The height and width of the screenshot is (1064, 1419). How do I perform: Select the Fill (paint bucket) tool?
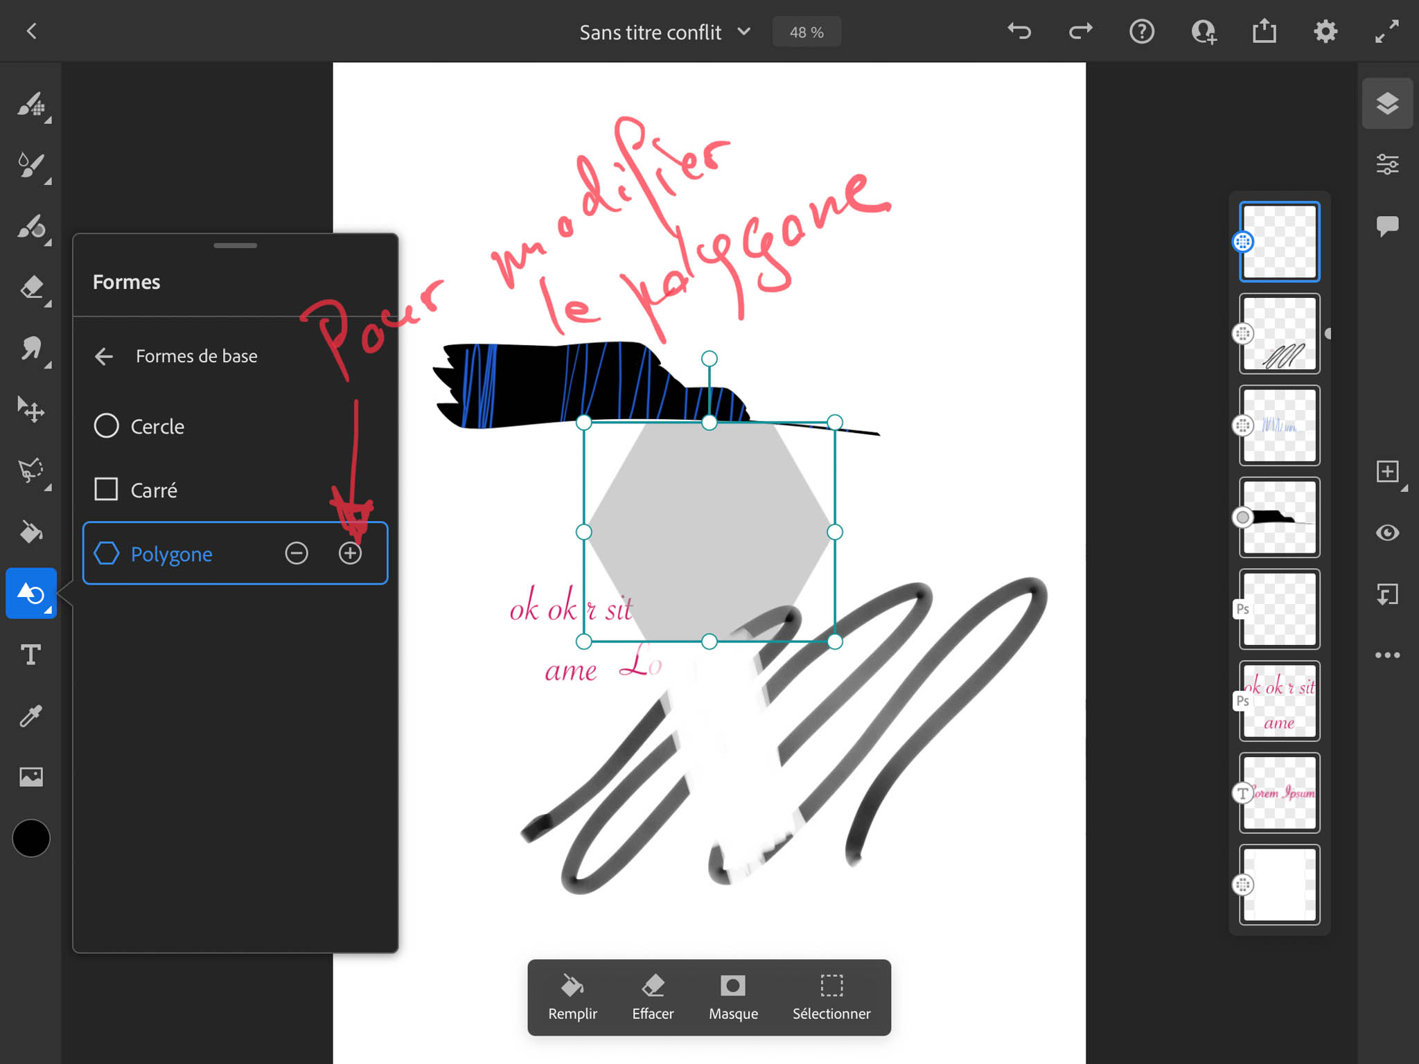coord(30,532)
